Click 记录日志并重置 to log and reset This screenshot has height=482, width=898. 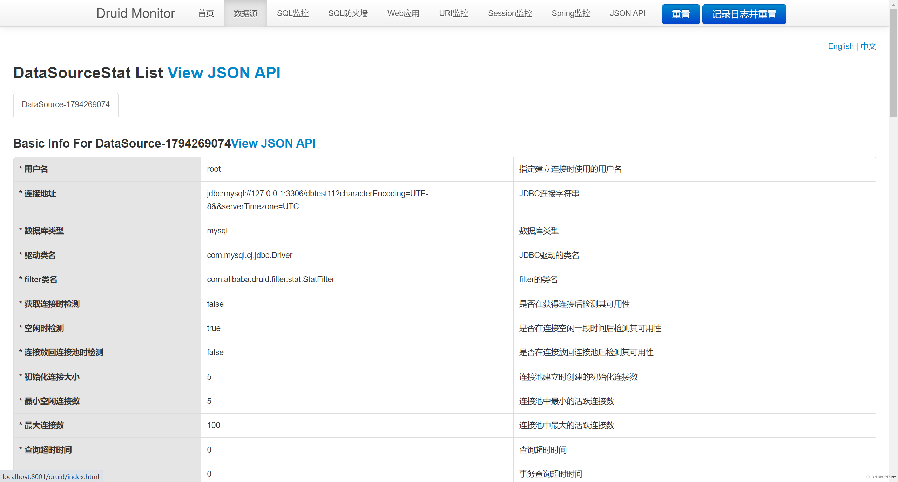744,14
